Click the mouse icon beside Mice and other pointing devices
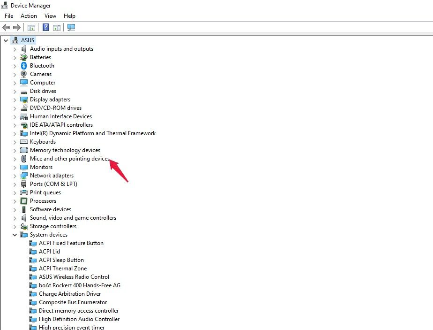The width and height of the screenshot is (433, 330). tap(24, 159)
